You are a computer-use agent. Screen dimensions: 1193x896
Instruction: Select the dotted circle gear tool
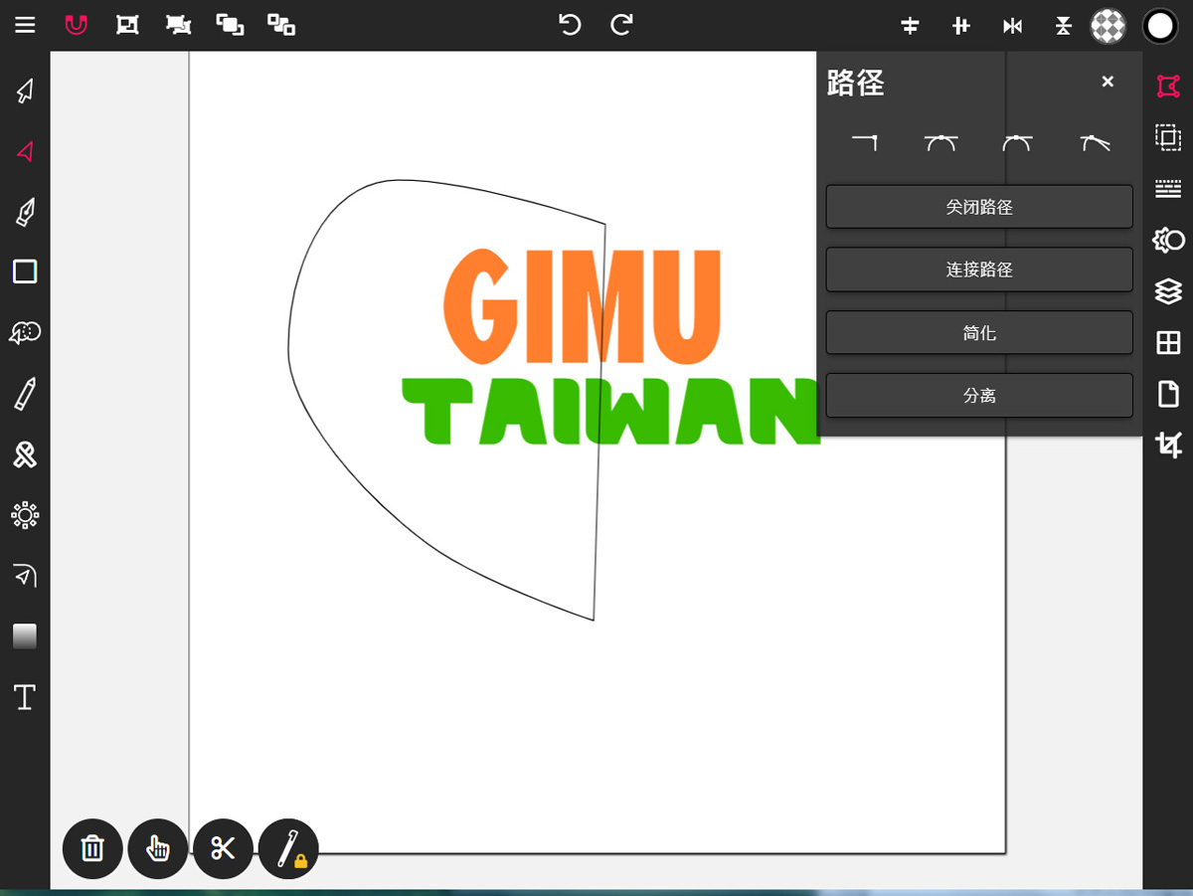click(x=25, y=515)
